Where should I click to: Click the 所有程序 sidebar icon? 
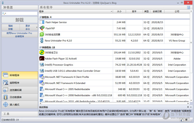click(x=5, y=75)
